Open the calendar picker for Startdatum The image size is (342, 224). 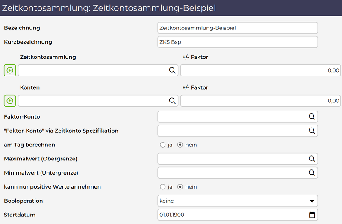pyautogui.click(x=312, y=215)
